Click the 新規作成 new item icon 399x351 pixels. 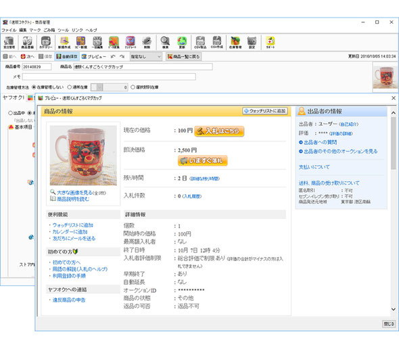[64, 43]
